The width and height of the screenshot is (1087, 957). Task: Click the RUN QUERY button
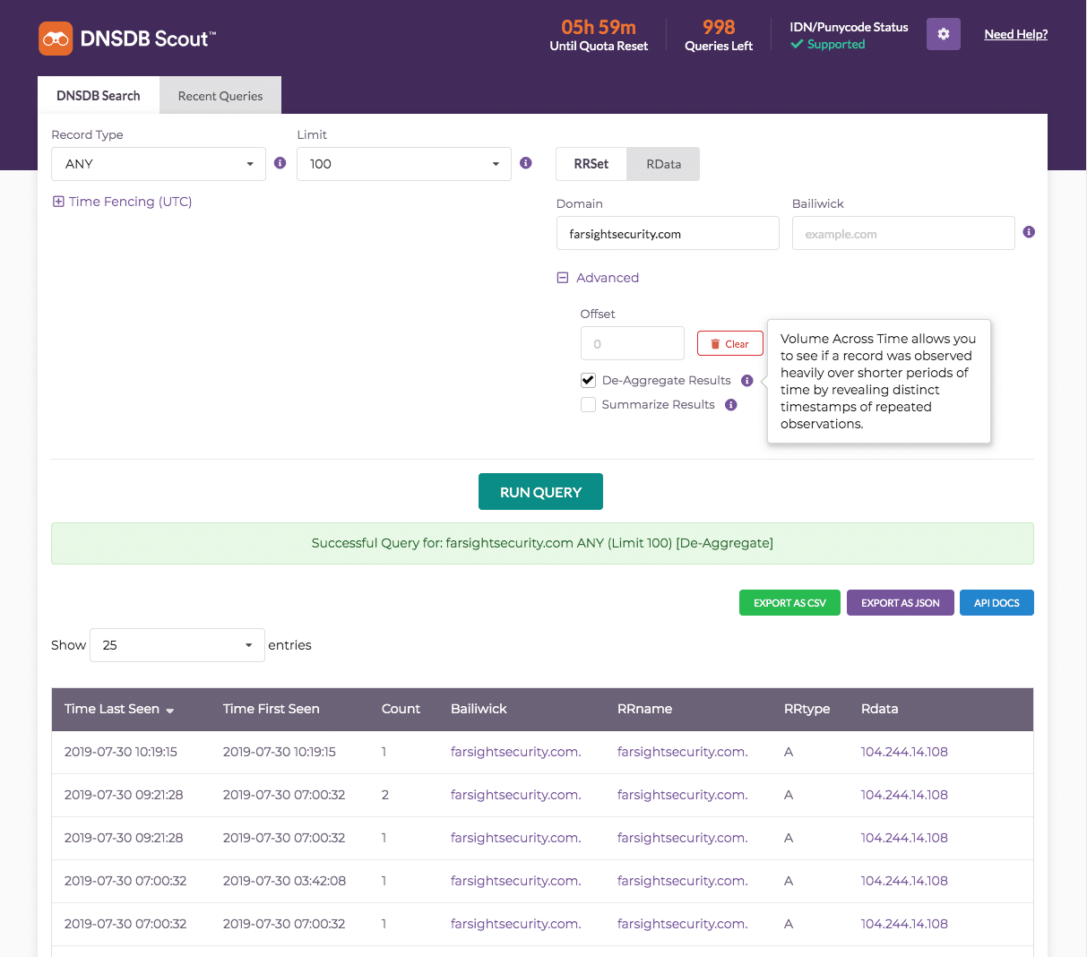tap(540, 492)
